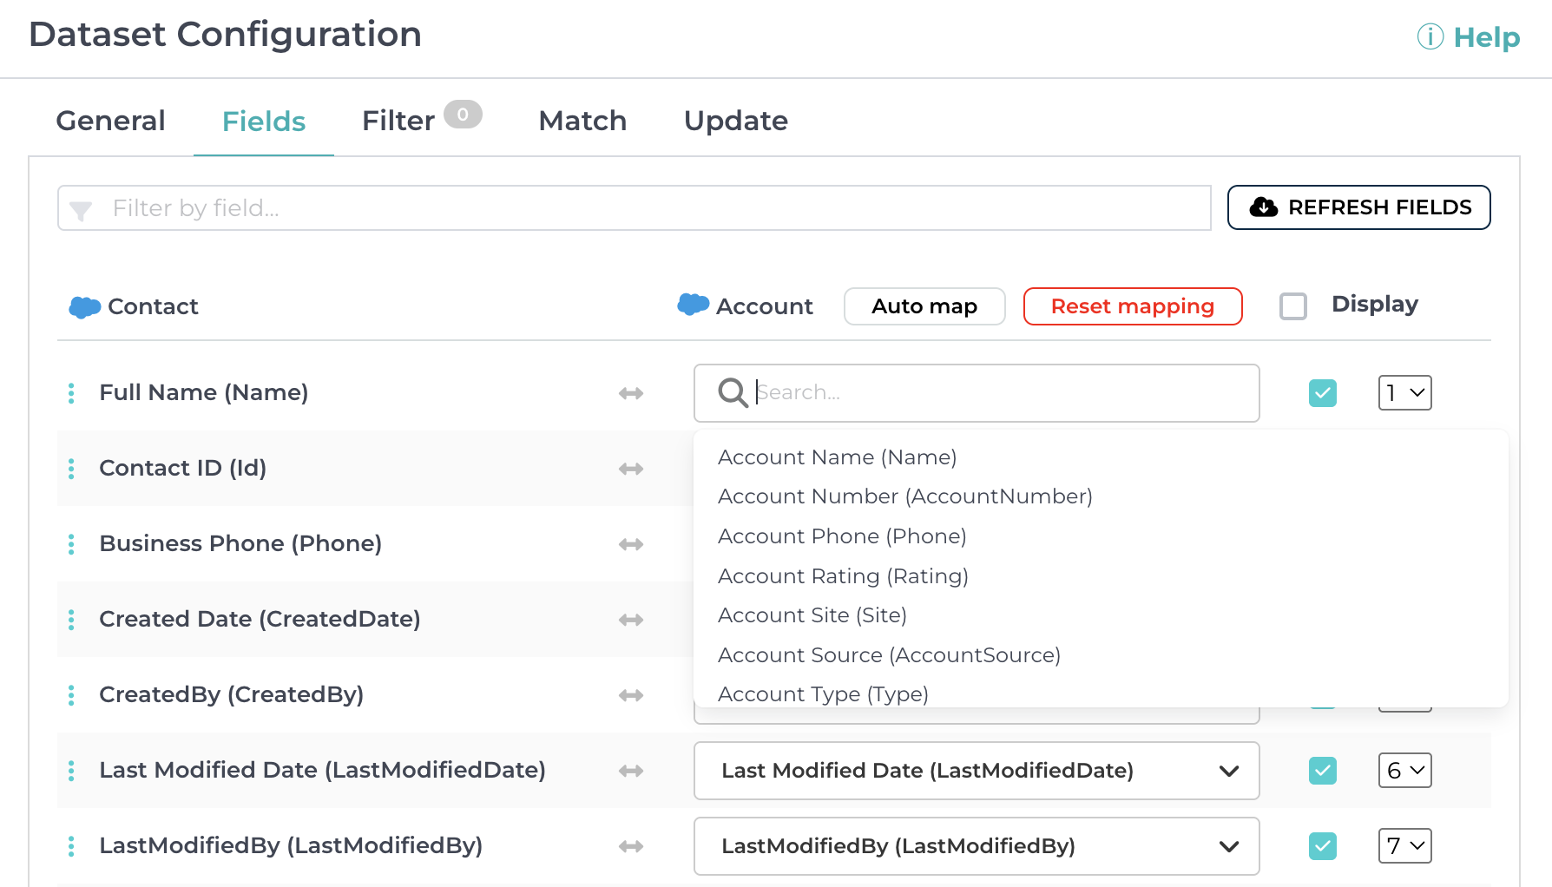The height and width of the screenshot is (887, 1552).
Task: Open Last Modified Date mapping dropdown
Action: coord(976,771)
